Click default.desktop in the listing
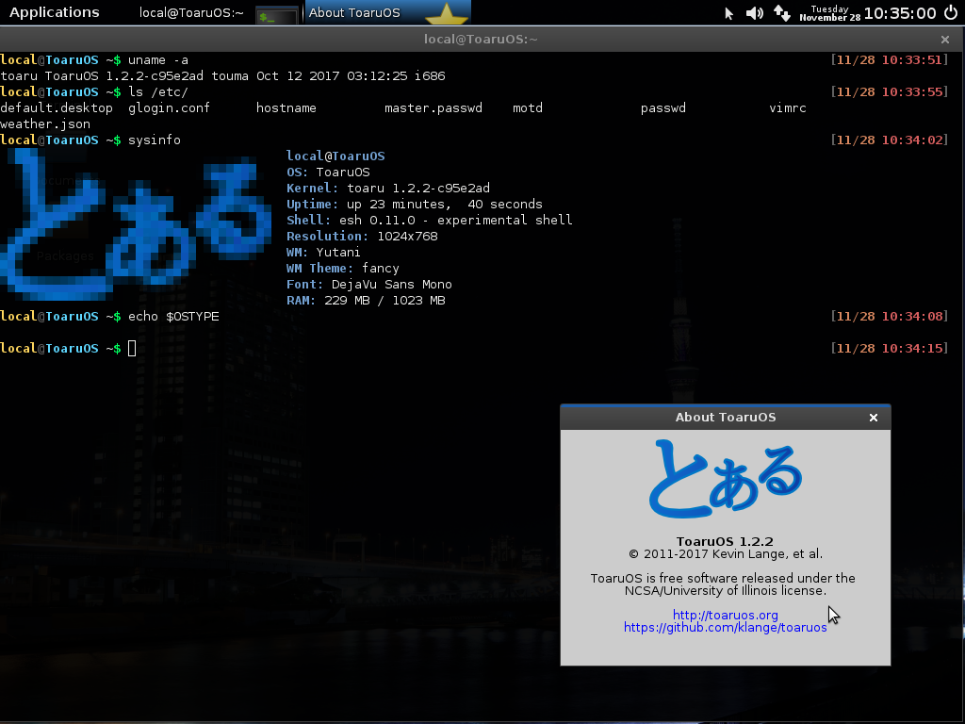Viewport: 965px width, 724px height. 57,108
